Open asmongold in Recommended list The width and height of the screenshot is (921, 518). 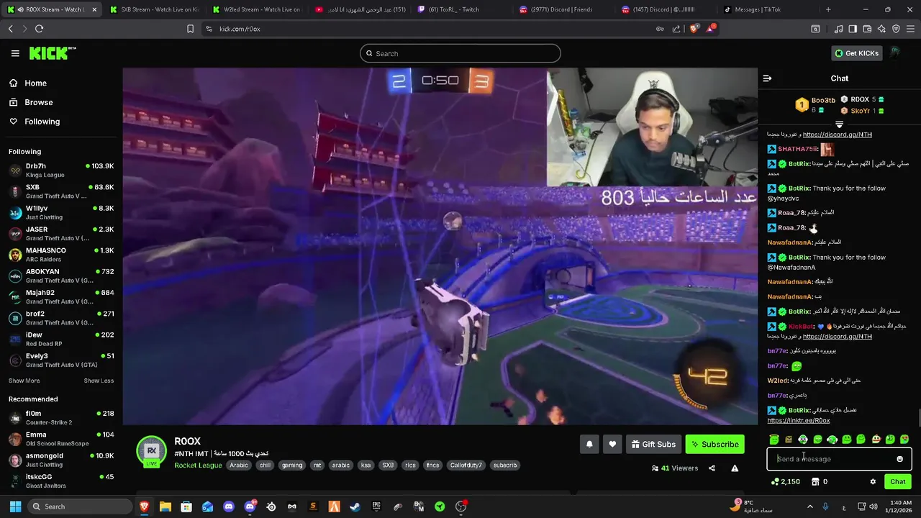(61, 460)
